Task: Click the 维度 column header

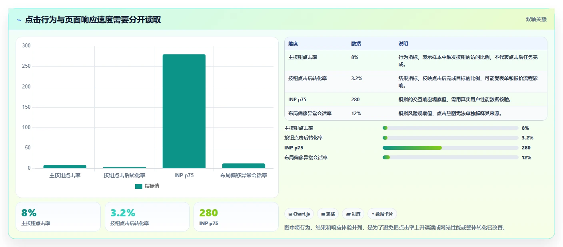Action: coord(293,44)
